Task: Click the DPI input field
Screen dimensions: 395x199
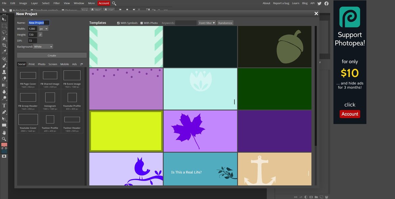Action: [x=33, y=41]
